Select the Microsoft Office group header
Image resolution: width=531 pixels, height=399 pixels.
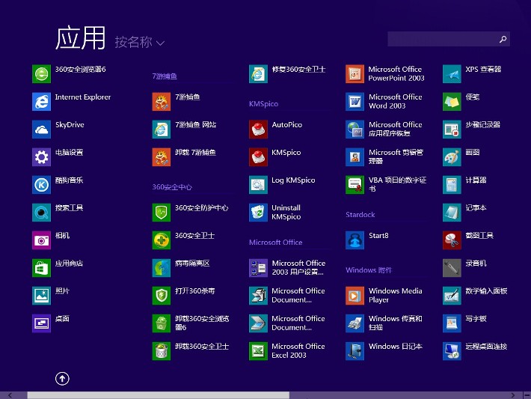tap(276, 243)
